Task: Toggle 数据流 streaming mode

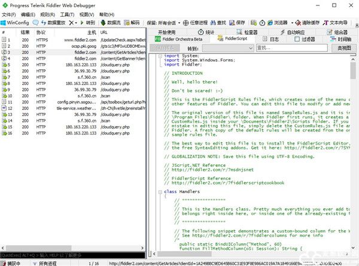Action: point(111,23)
